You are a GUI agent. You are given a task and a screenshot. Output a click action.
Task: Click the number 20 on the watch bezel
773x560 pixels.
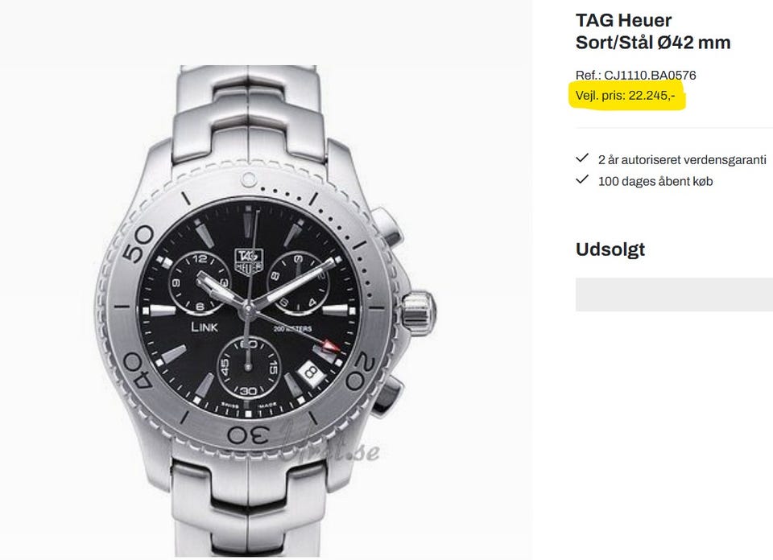coord(363,371)
